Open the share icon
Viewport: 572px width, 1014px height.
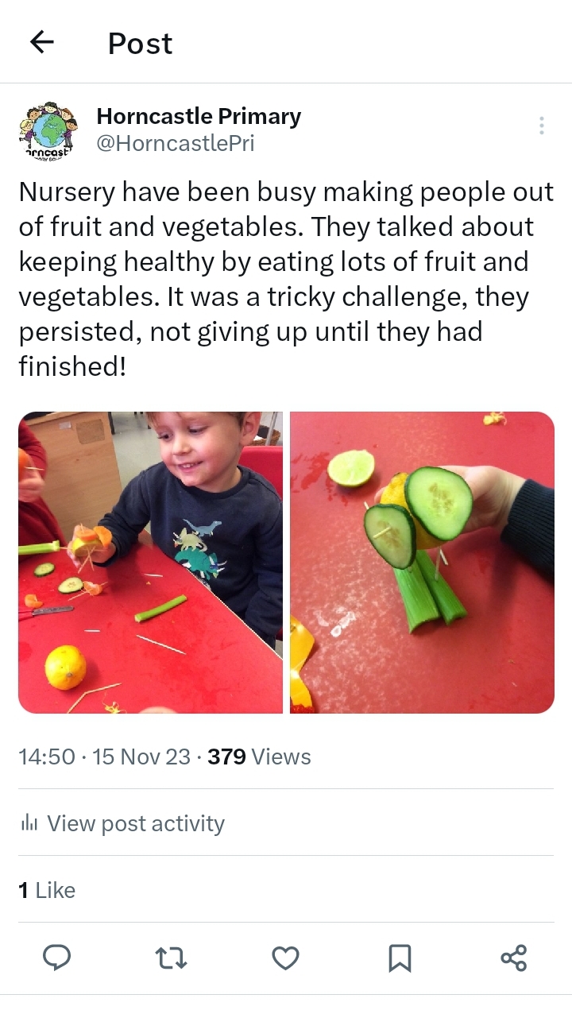pyautogui.click(x=514, y=958)
